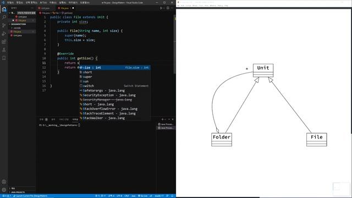The width and height of the screenshot is (352, 198).
Task: Maximize the terminal panel with caret icon
Action: pyautogui.click(x=169, y=119)
